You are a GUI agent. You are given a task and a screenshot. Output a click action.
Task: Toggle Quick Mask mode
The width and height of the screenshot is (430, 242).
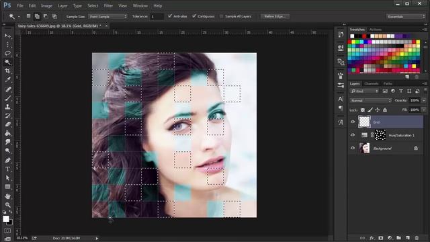pyautogui.click(x=7, y=231)
